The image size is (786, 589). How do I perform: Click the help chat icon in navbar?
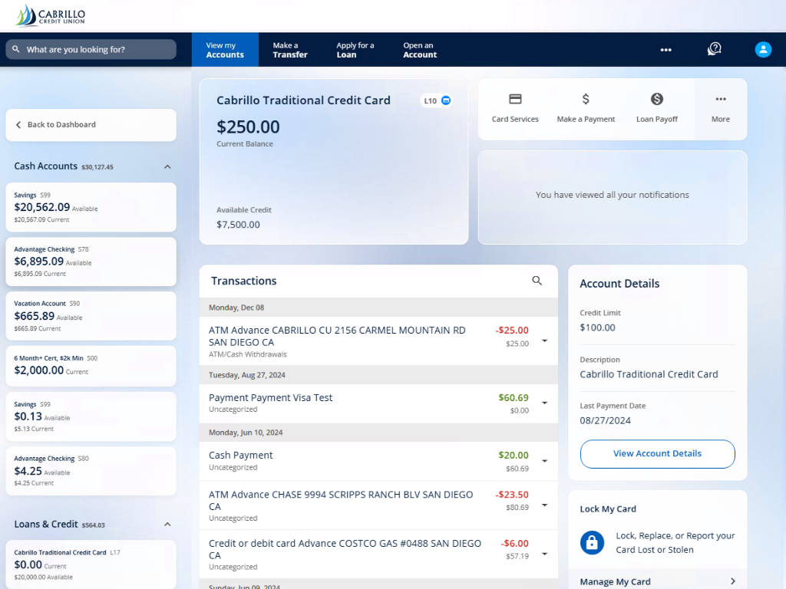point(714,49)
